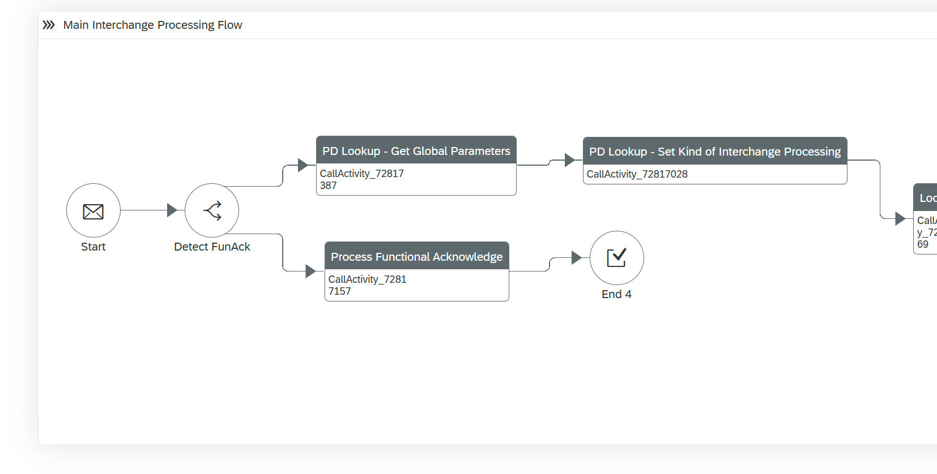Screen dimensions: 937x474
Task: Click the End 4 text label
Action: (616, 294)
